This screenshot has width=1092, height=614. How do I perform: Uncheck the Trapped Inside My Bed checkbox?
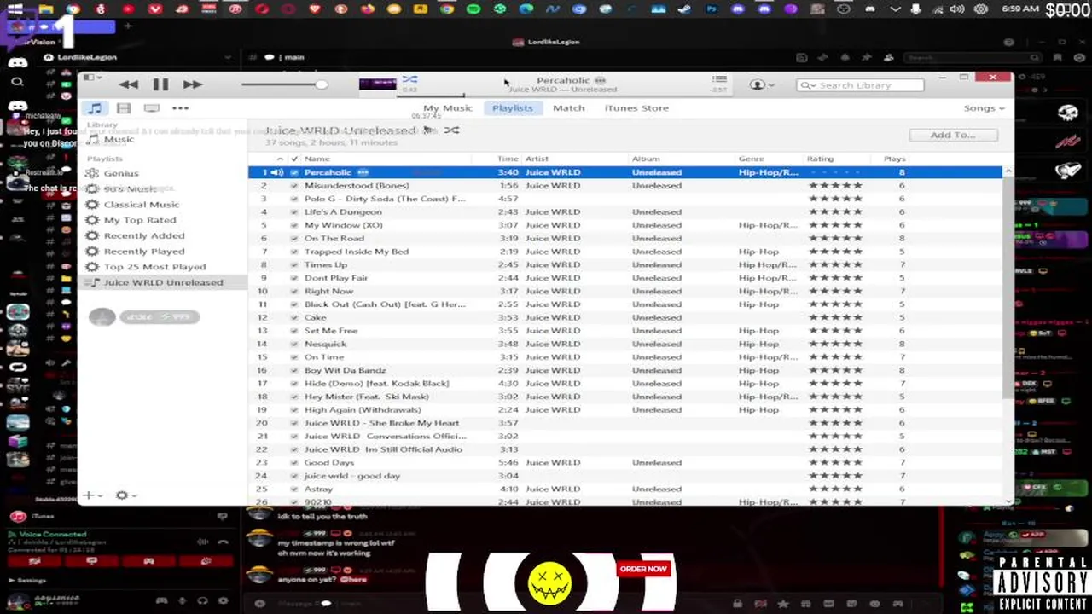coord(294,252)
